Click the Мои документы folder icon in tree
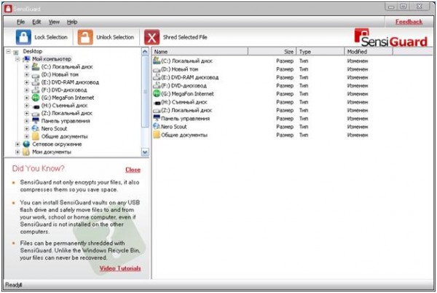The width and height of the screenshot is (437, 293). click(26, 152)
